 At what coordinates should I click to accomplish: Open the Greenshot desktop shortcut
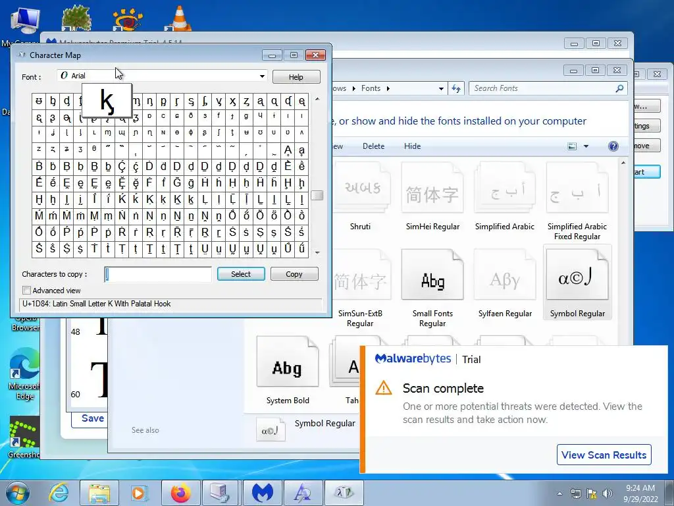click(24, 437)
